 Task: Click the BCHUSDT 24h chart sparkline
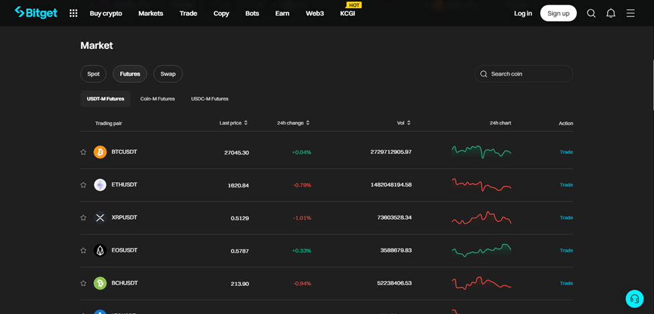tap(482, 283)
